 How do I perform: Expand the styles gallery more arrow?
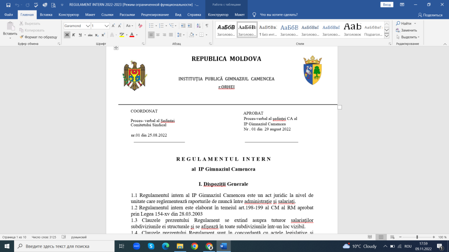click(x=387, y=36)
